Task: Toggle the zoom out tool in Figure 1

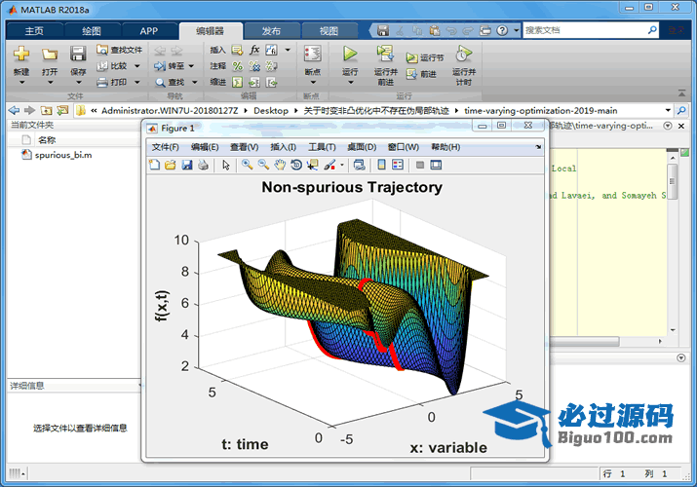Action: tap(263, 166)
